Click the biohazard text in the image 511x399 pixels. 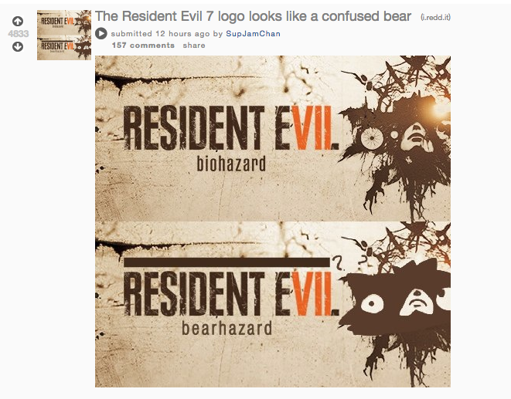tap(231, 164)
